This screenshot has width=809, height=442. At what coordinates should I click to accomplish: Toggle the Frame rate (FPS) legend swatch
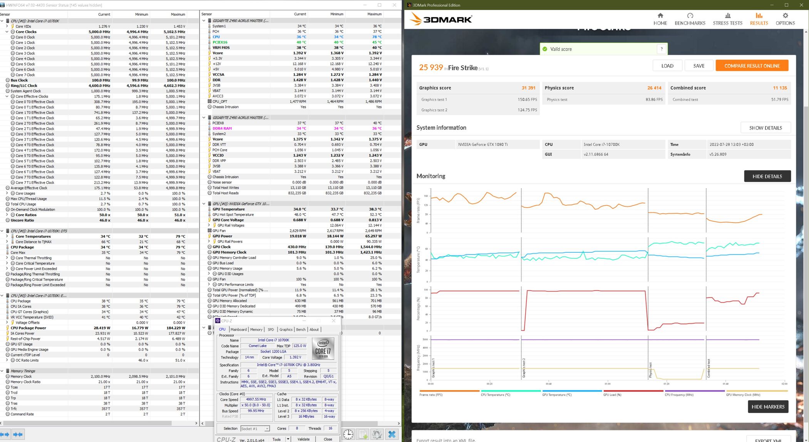point(449,391)
